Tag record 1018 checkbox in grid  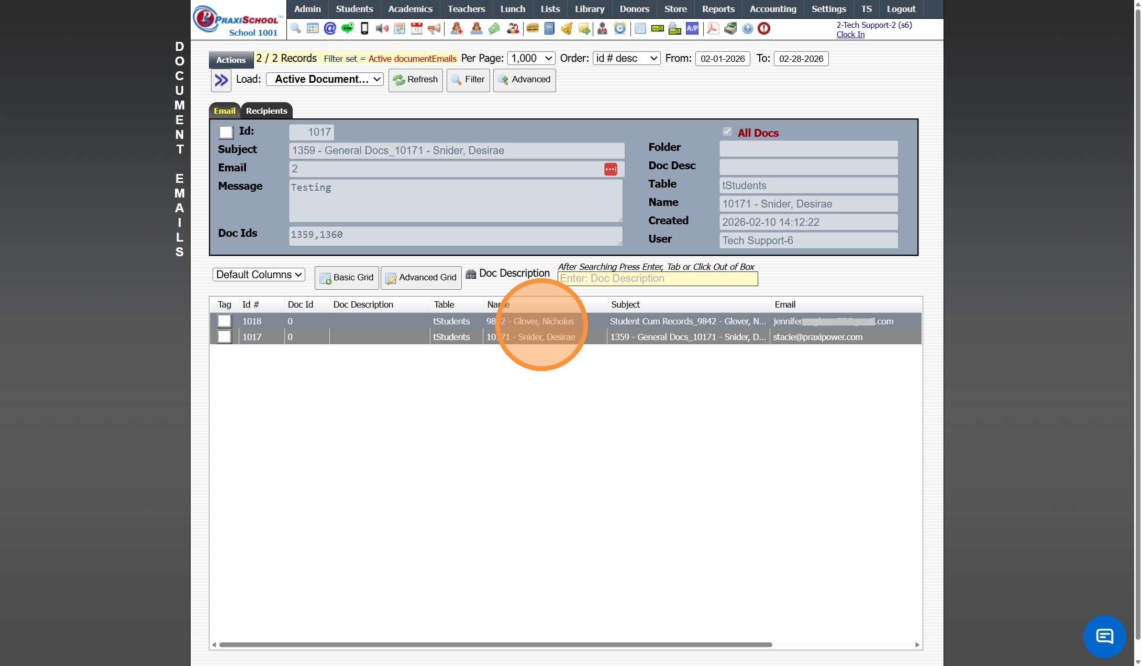click(x=225, y=321)
